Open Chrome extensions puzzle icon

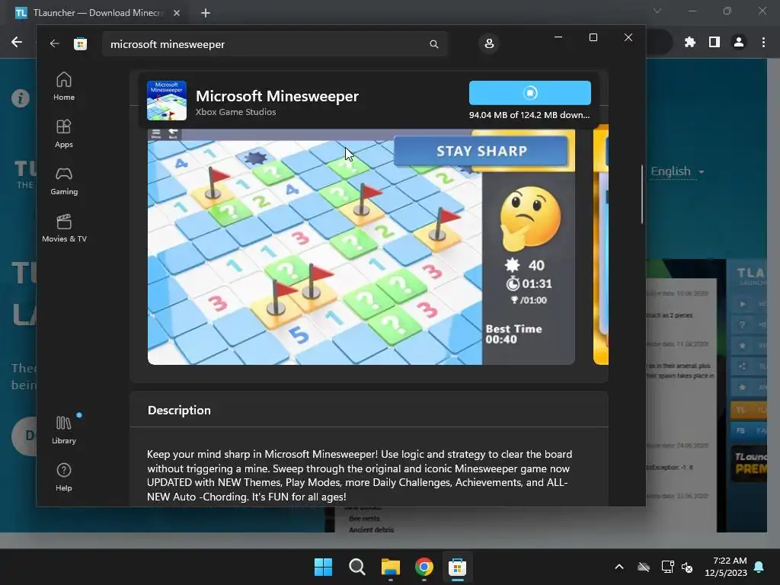(689, 43)
